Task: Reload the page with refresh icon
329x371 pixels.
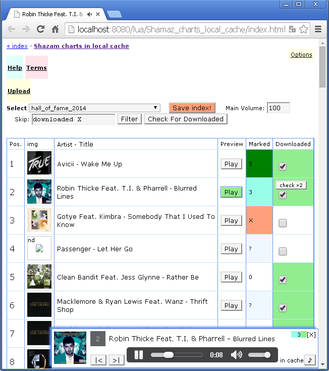Action: (x=41, y=29)
